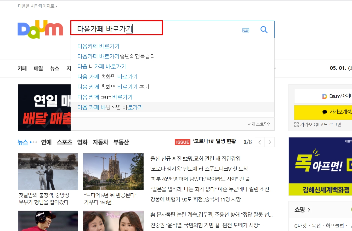Open caption '드디어 5년 뒤 완공된다..가우디 150년'
This screenshot has width=352, height=231.
pyautogui.click(x=111, y=199)
